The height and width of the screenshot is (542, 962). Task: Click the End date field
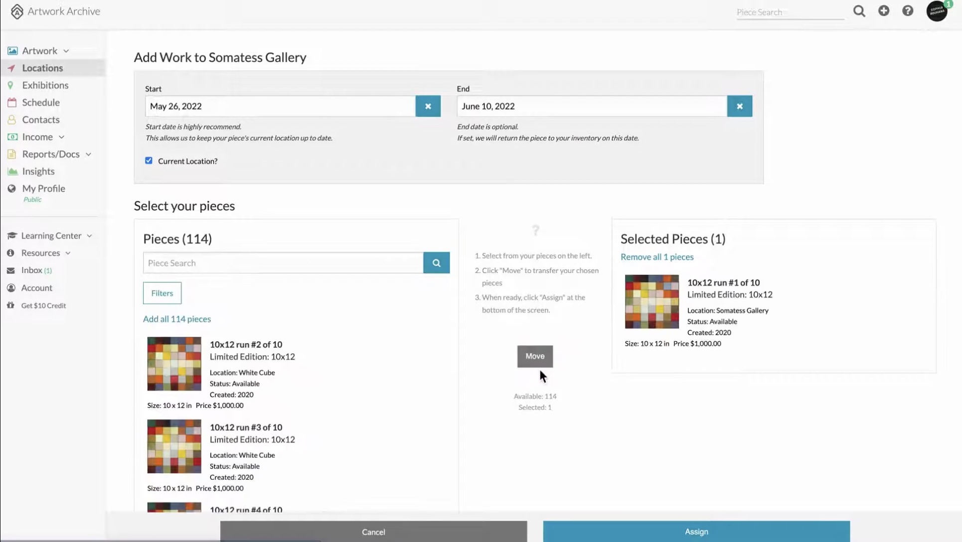coord(592,106)
